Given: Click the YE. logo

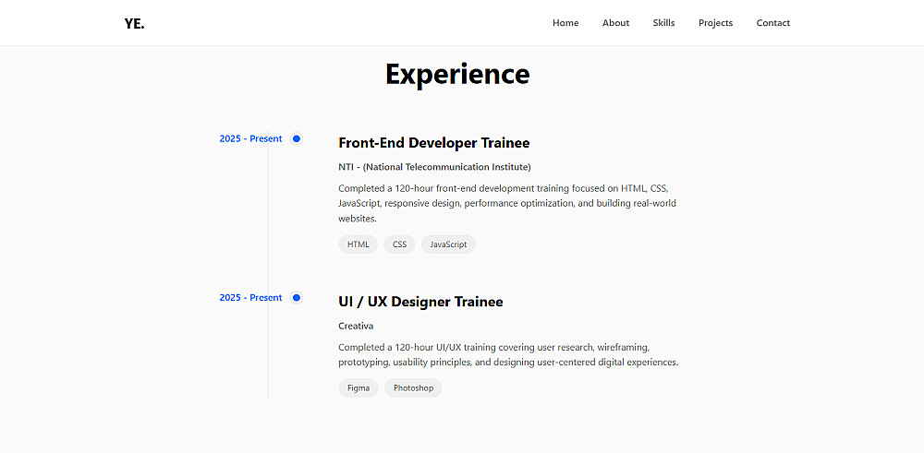Looking at the screenshot, I should coord(134,23).
